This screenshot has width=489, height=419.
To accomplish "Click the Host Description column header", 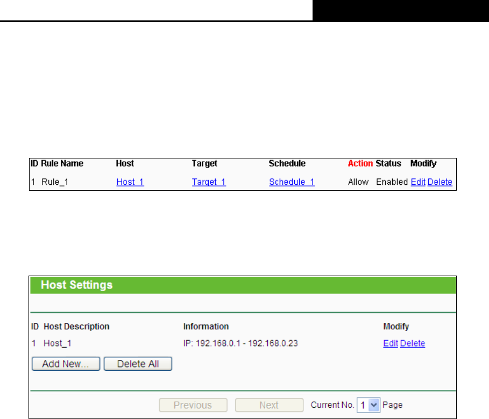I will (76, 327).
